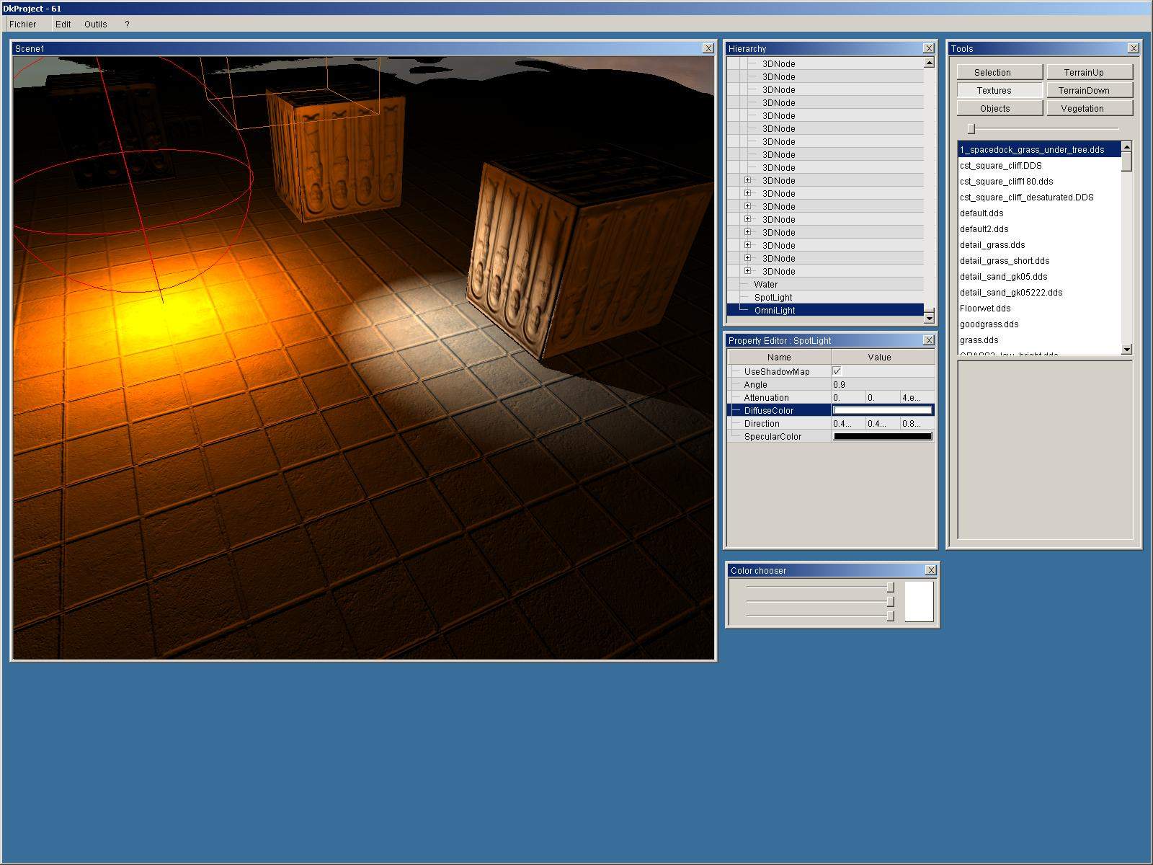Close the Scene1 viewport window
Screen dimensions: 1153x865
tap(708, 48)
